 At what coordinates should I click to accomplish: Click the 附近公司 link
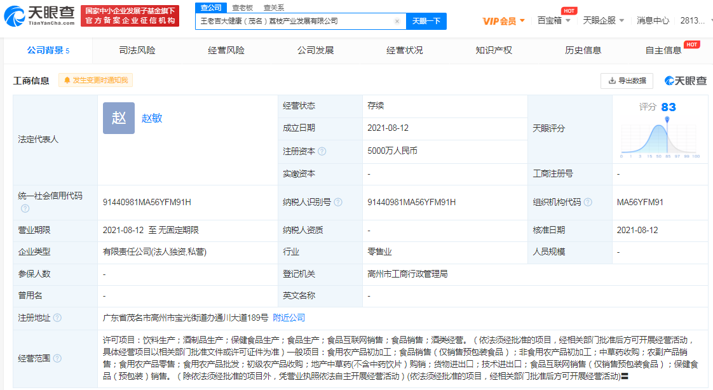click(289, 318)
